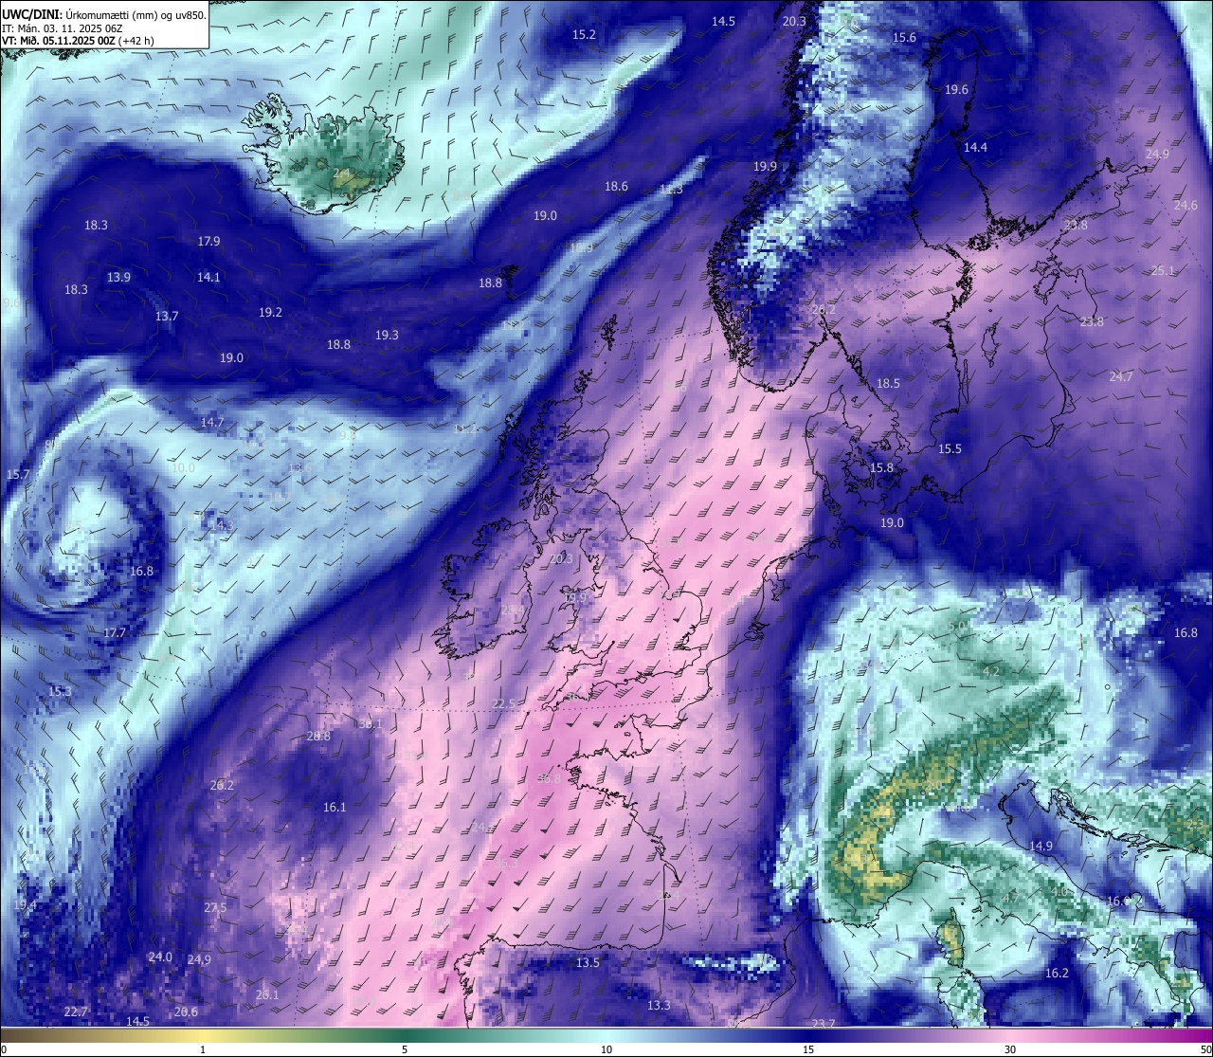The width and height of the screenshot is (1213, 1057).
Task: Click the 16.1 value in the dark patch
Action: (335, 808)
